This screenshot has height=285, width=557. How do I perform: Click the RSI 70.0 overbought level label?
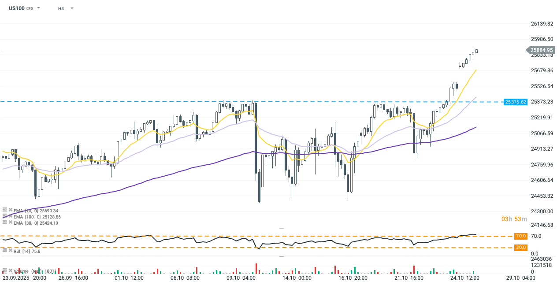520,236
